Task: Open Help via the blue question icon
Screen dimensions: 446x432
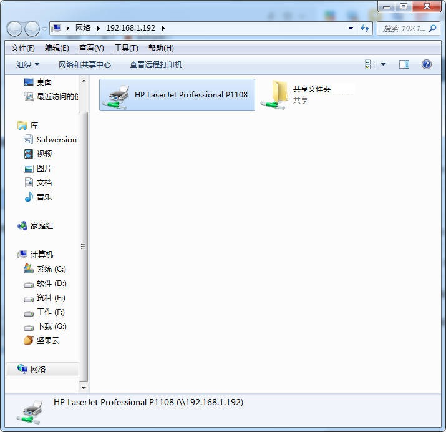Action: [x=426, y=64]
